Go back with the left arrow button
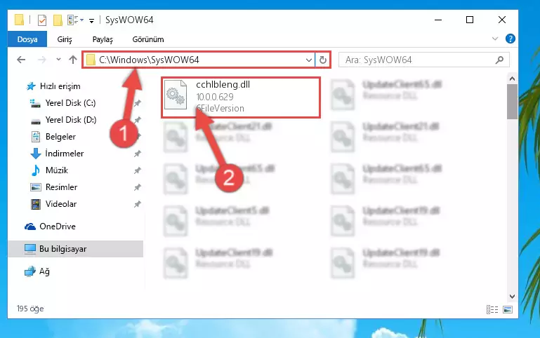This screenshot has height=338, width=540. [21, 60]
